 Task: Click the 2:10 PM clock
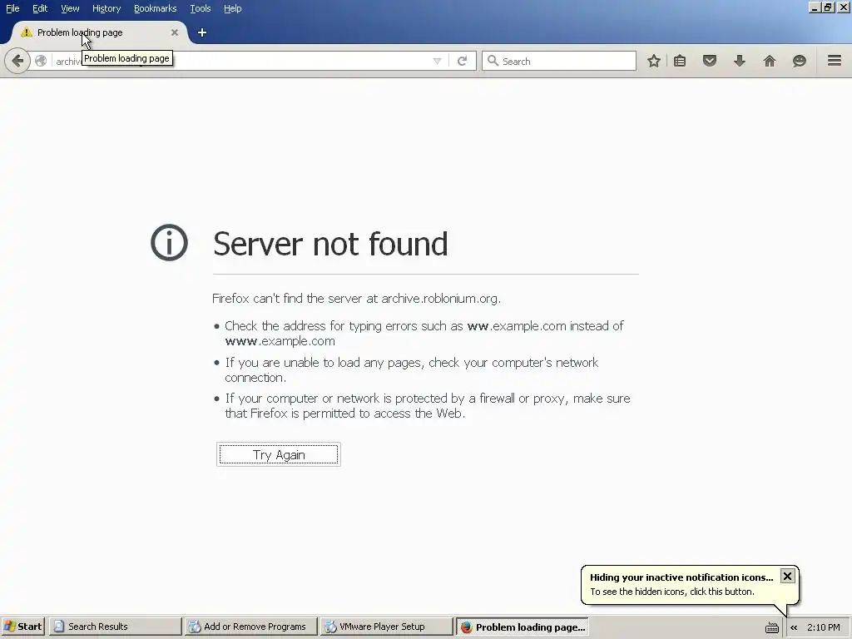coord(823,627)
